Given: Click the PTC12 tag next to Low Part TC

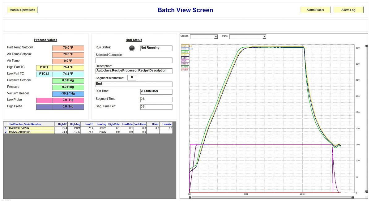Looking at the screenshot, I should click(x=44, y=74).
